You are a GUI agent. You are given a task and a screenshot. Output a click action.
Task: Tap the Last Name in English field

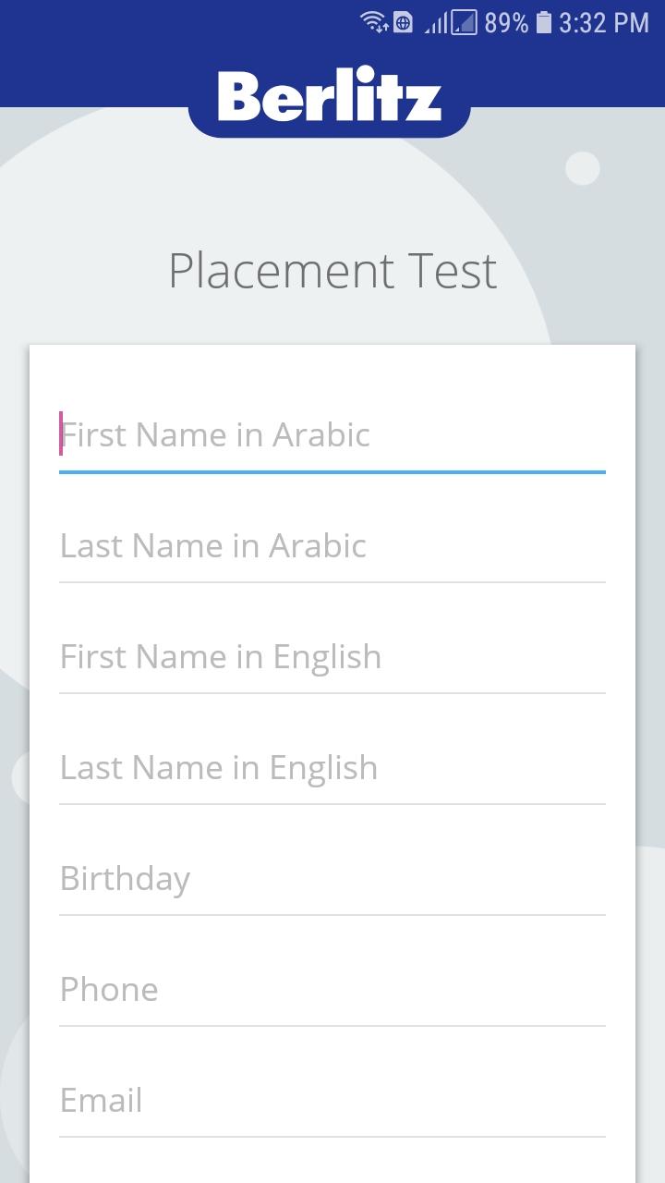[x=332, y=767]
